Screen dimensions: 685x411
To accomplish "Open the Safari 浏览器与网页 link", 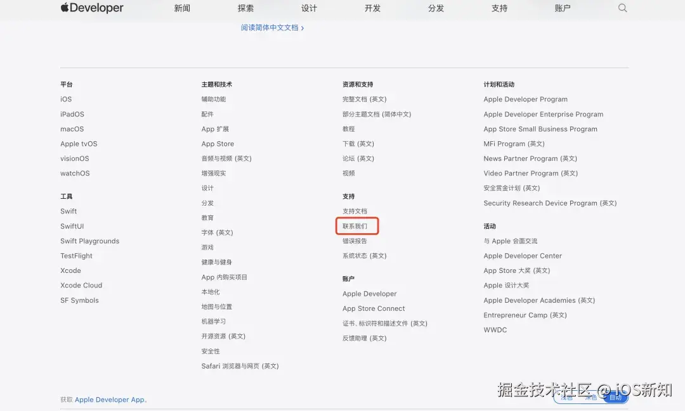I will (x=240, y=366).
